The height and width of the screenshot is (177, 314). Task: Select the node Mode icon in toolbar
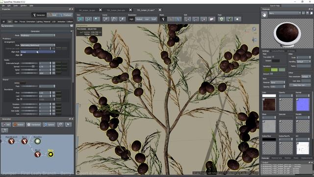pos(171,19)
